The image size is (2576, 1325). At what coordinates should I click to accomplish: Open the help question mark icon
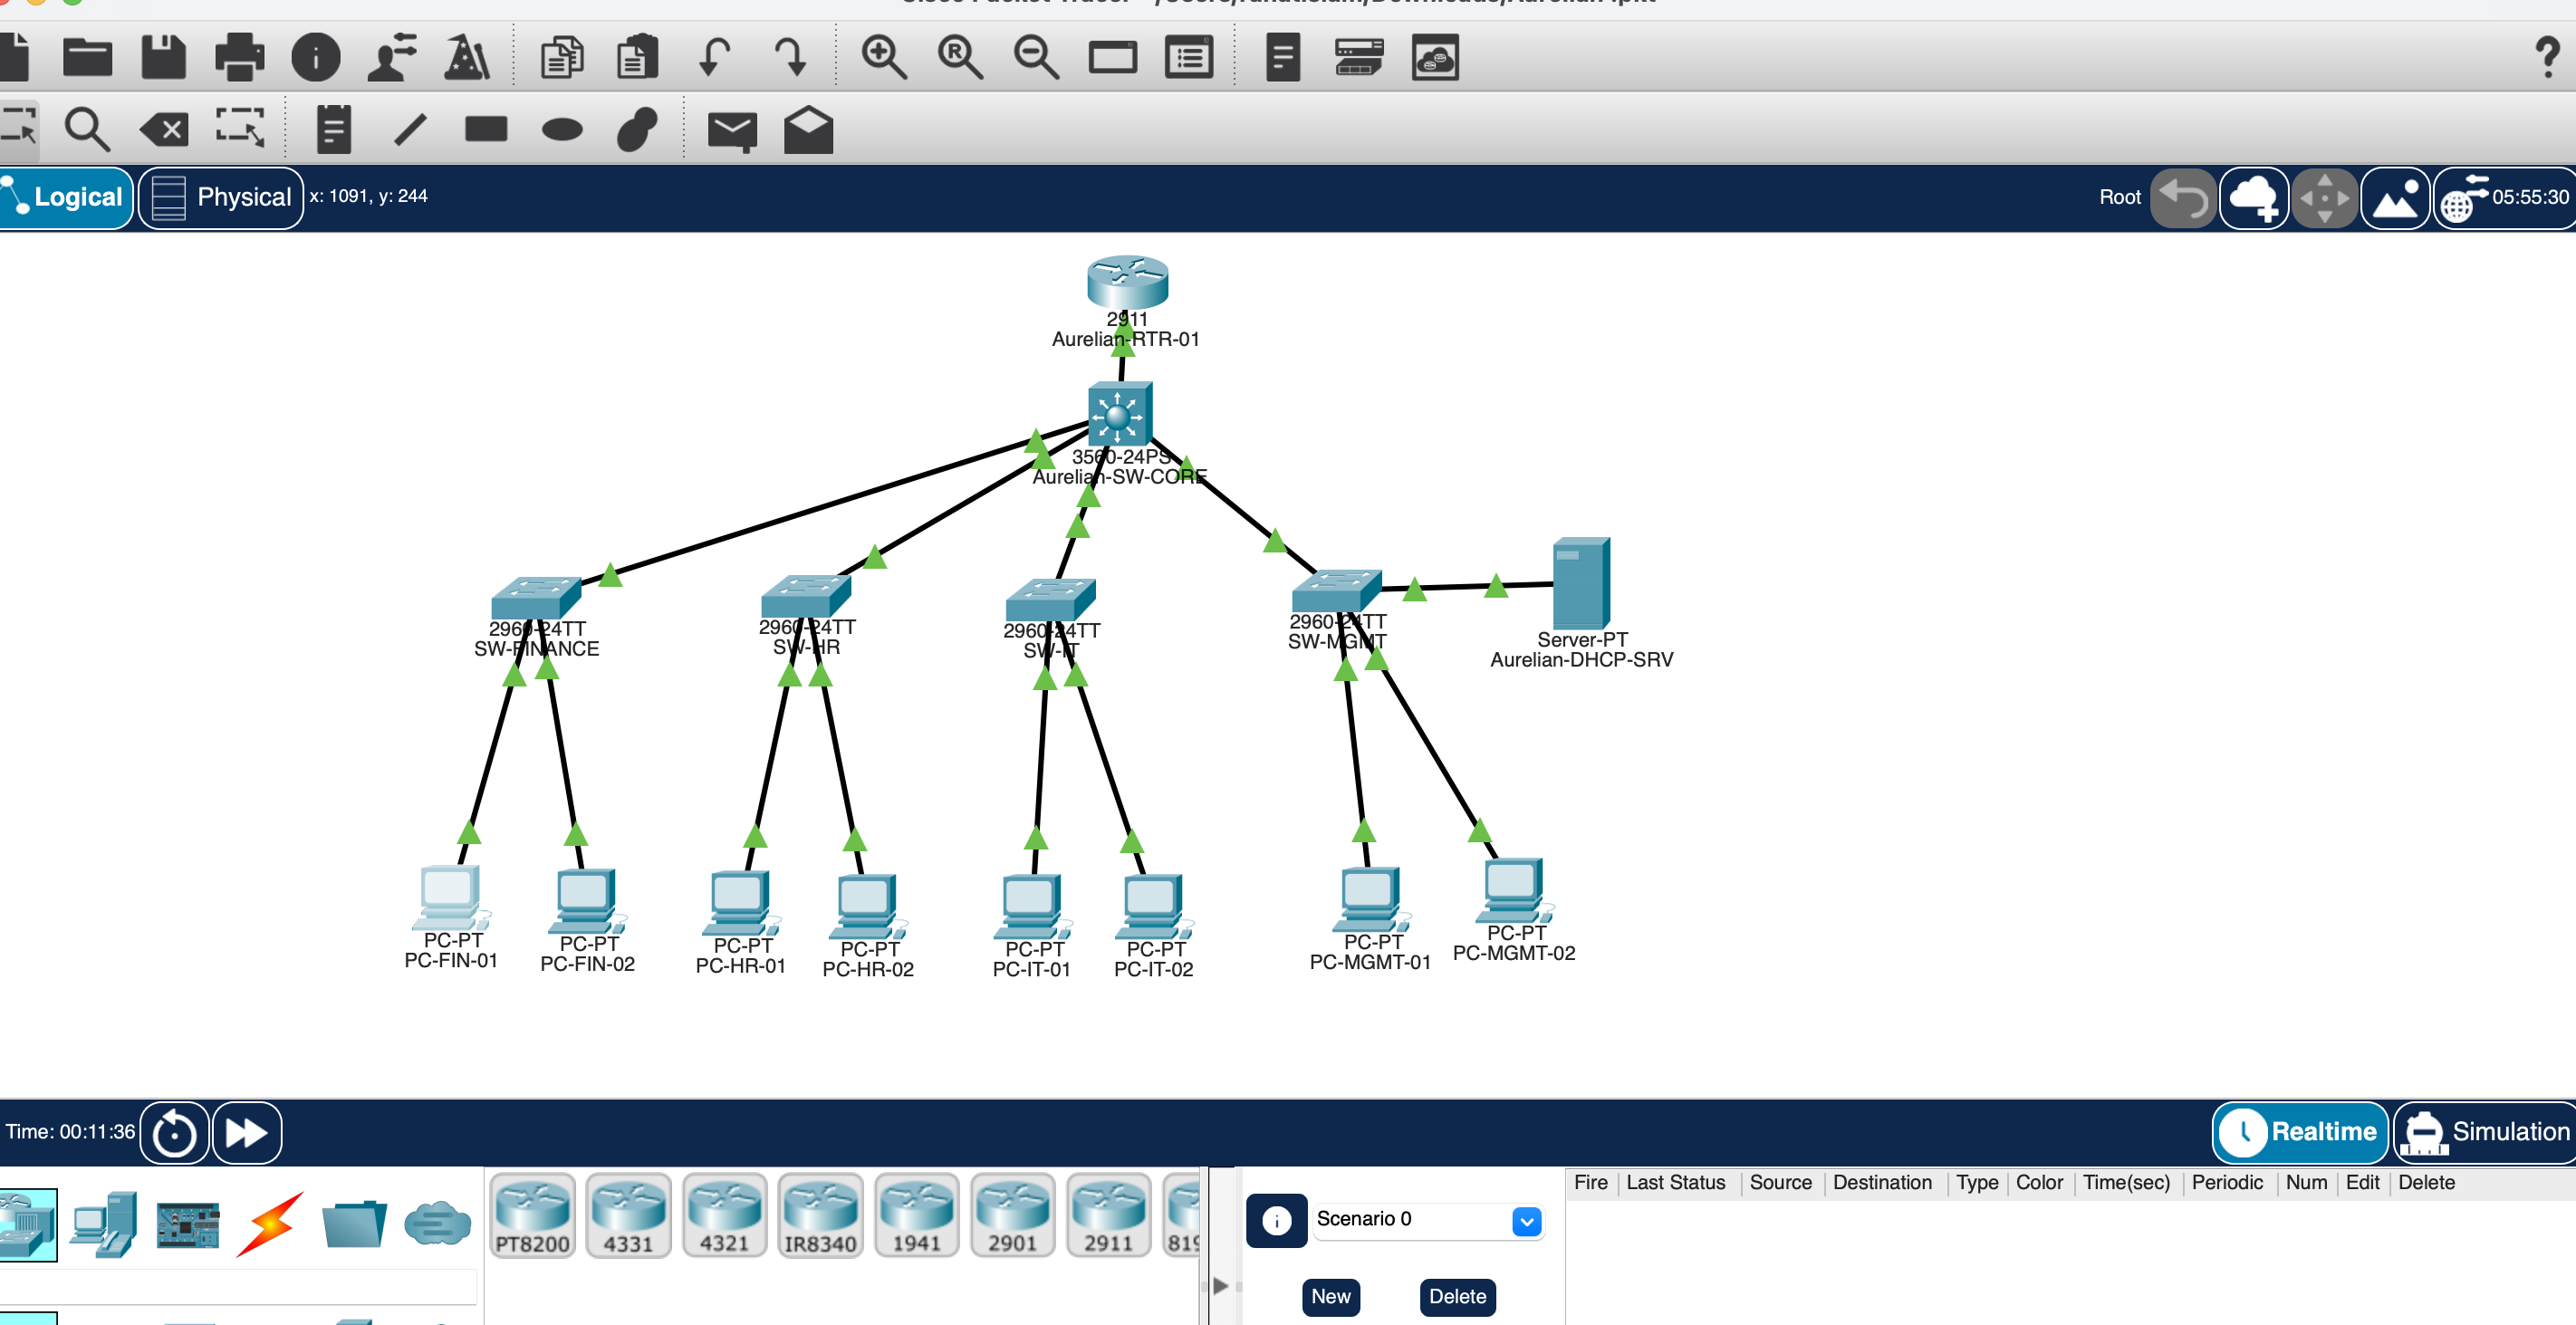tap(2547, 57)
